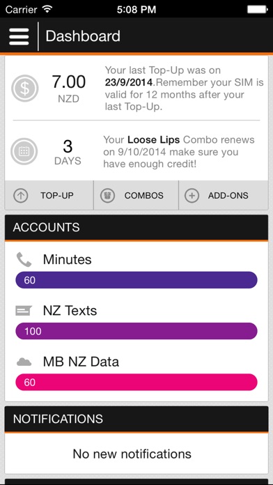Tap the purple Minutes usage bar
273x485 pixels.
pos(136,280)
